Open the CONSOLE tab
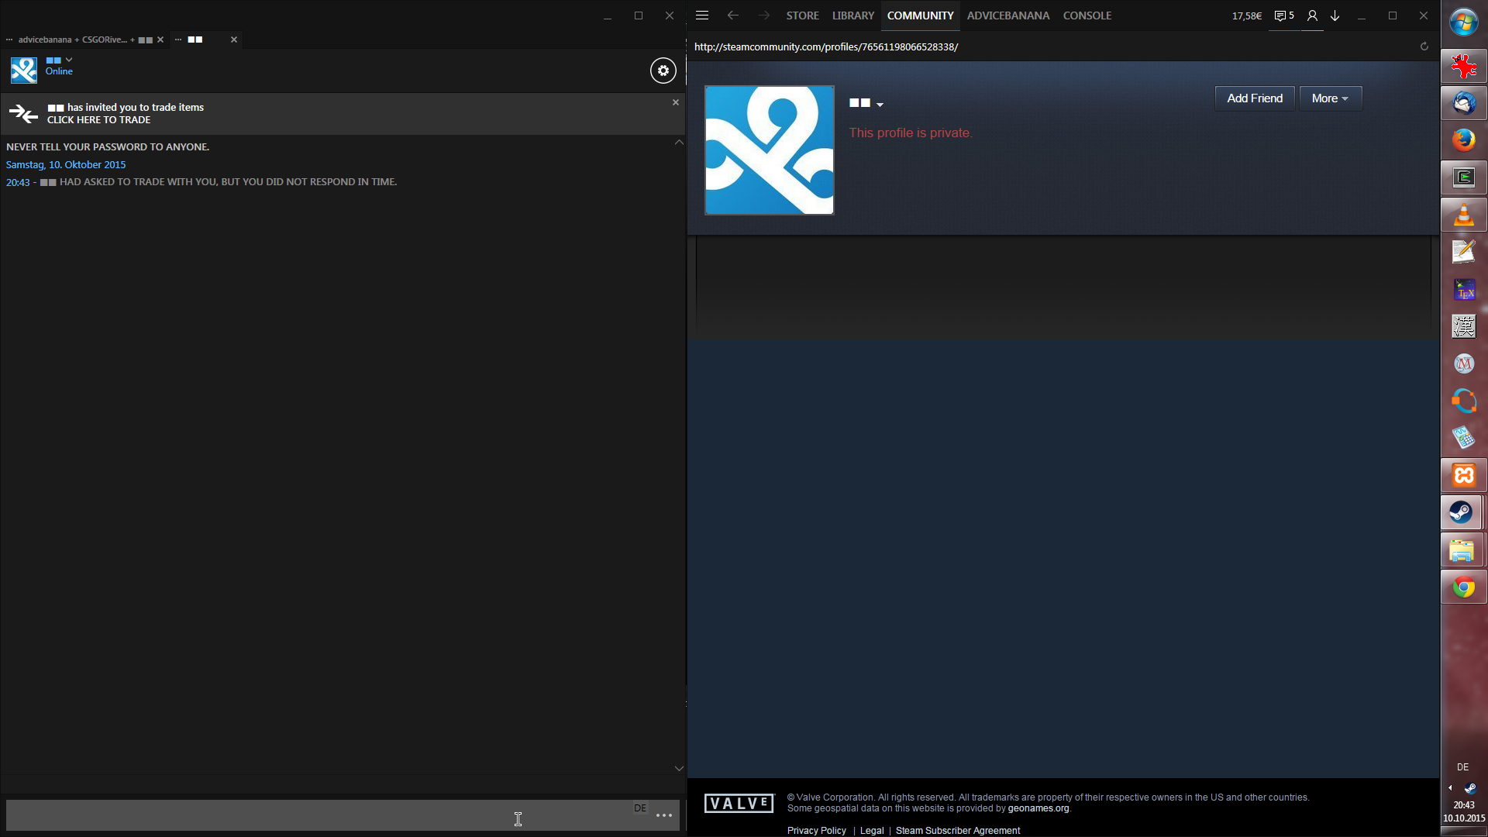This screenshot has width=1488, height=837. (x=1087, y=15)
